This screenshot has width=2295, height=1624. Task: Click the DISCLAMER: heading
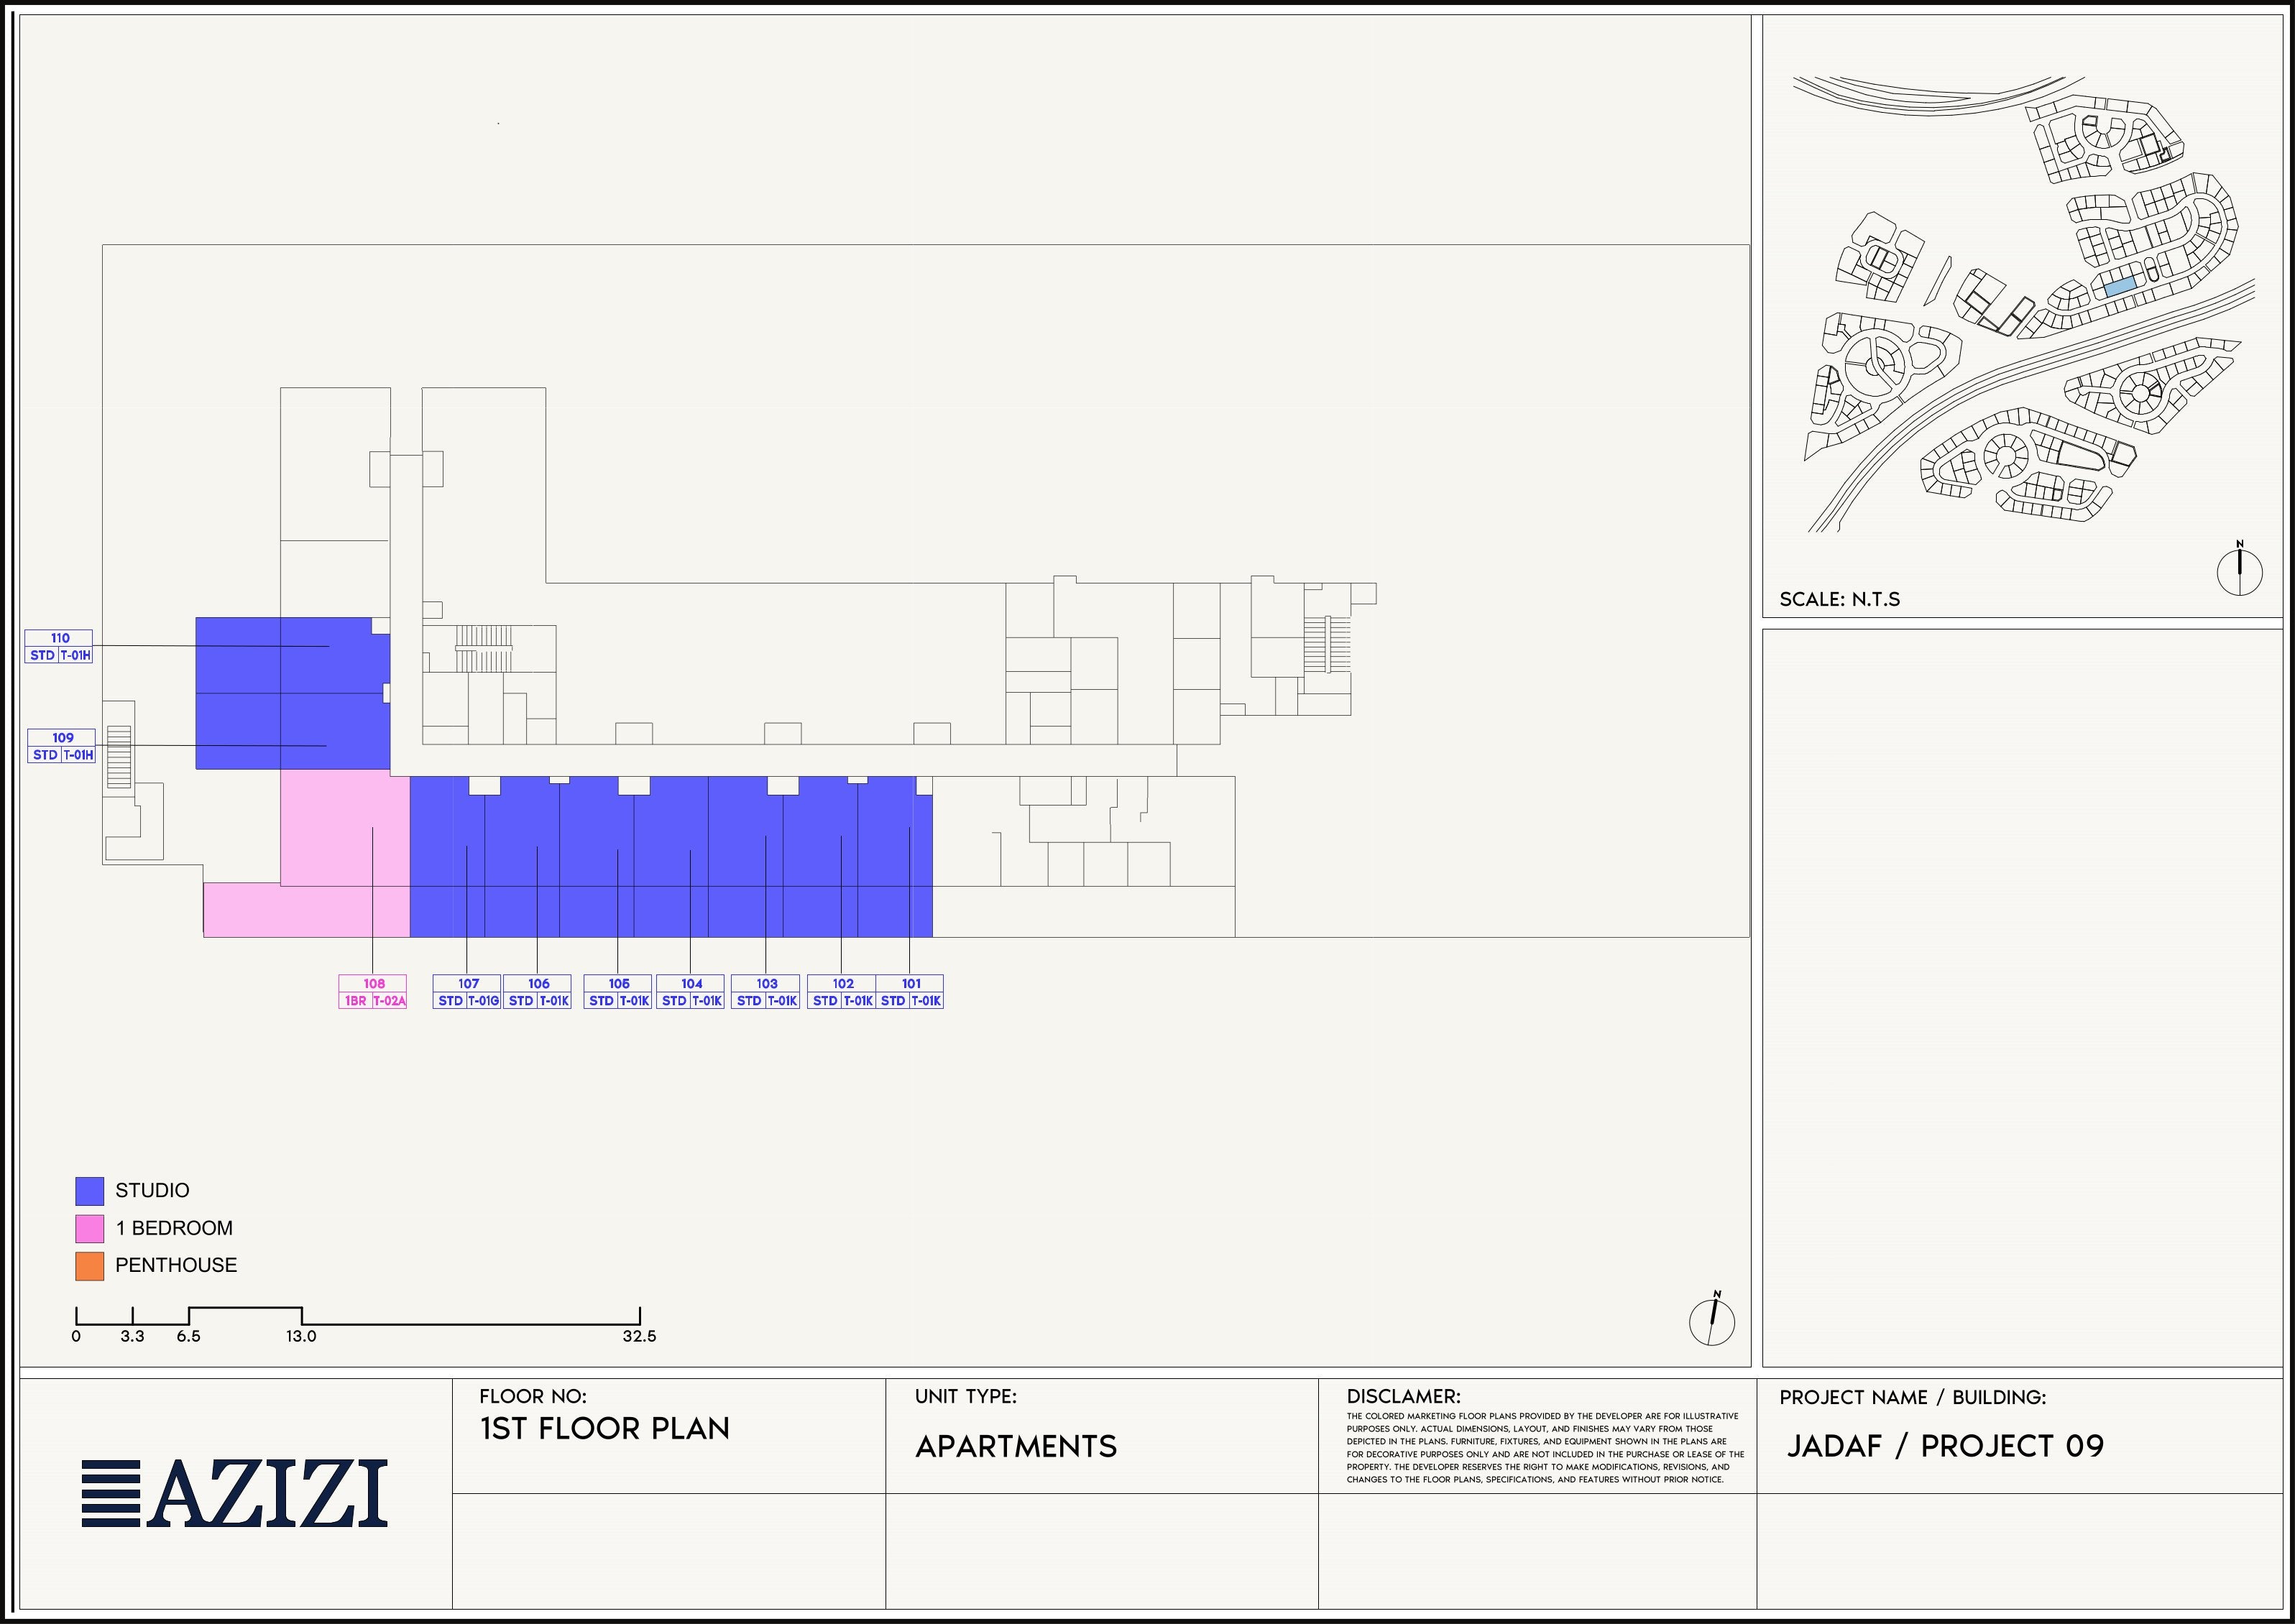[1403, 1396]
